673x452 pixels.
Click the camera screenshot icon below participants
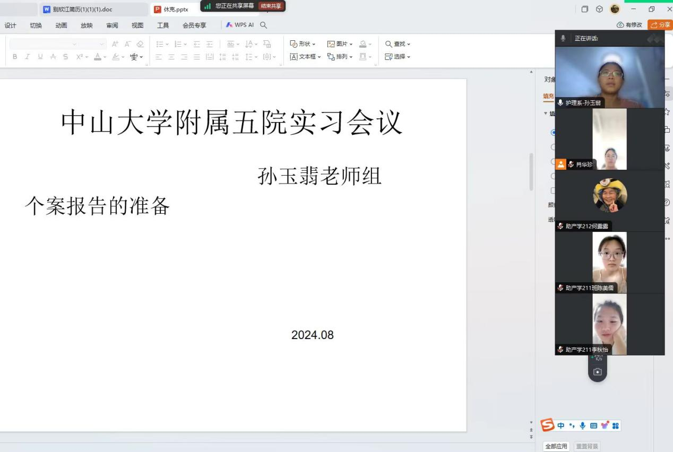[598, 372]
